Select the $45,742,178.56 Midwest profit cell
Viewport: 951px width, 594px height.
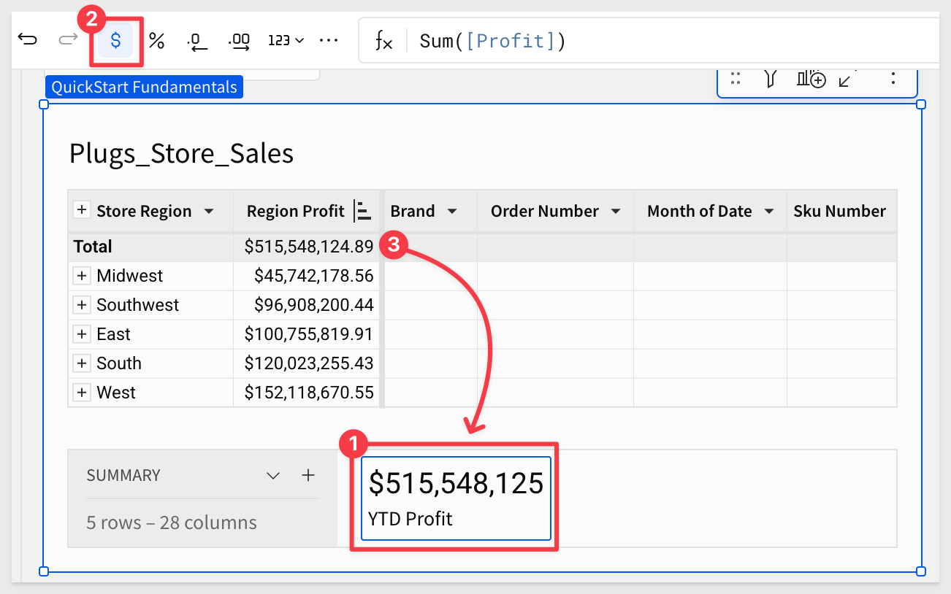[308, 276]
